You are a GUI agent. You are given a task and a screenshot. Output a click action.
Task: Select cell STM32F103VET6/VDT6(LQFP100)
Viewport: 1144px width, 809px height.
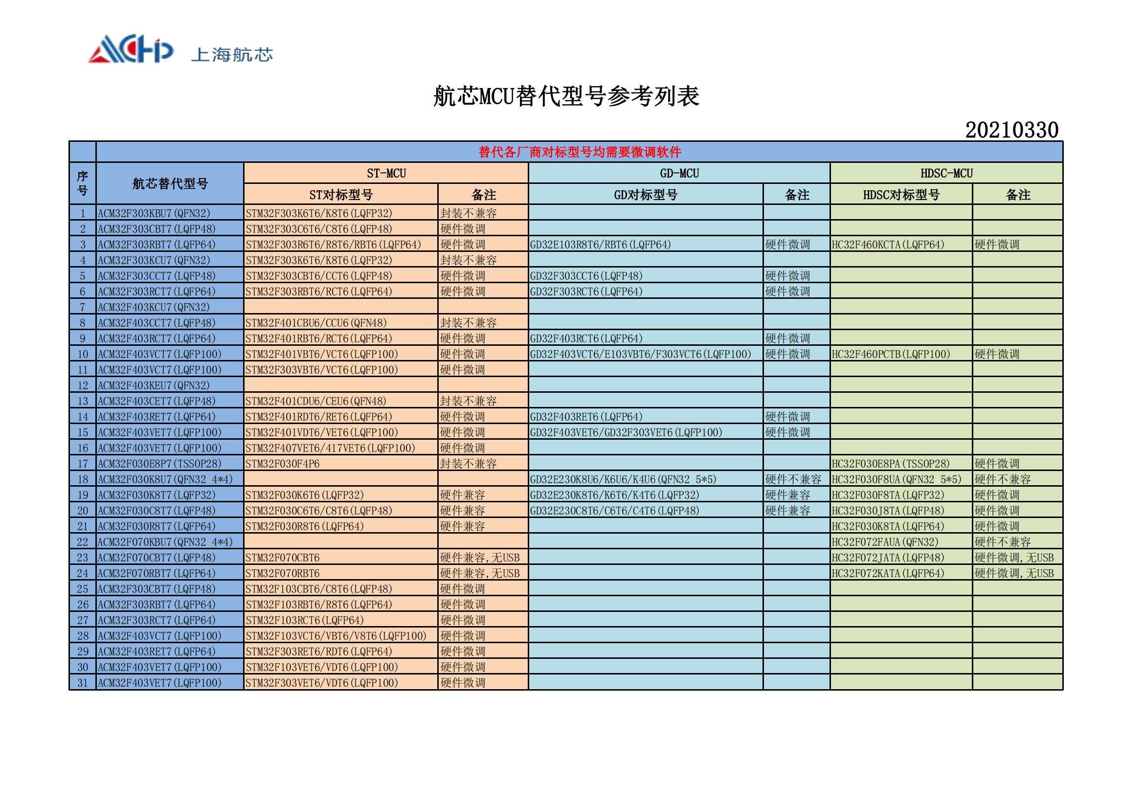[x=341, y=667]
